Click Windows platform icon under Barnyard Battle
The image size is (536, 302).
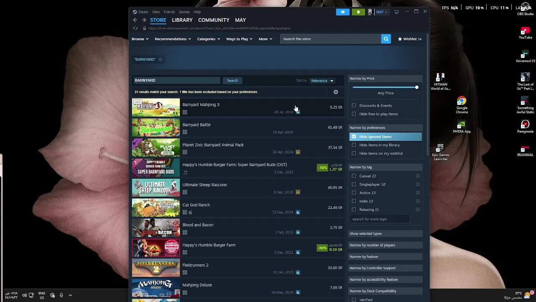(x=185, y=132)
